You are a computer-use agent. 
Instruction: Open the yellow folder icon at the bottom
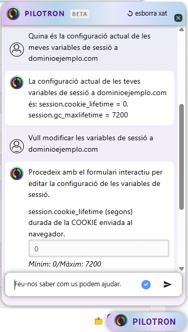99,321
